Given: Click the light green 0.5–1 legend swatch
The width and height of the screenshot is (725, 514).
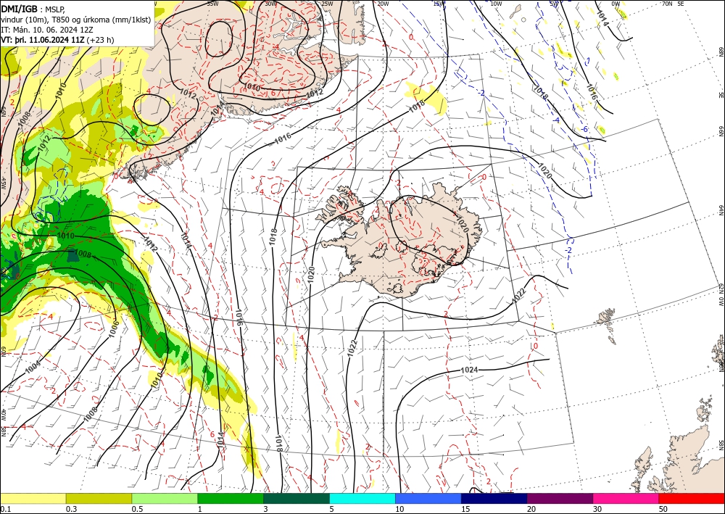Looking at the screenshot, I should (x=165, y=498).
